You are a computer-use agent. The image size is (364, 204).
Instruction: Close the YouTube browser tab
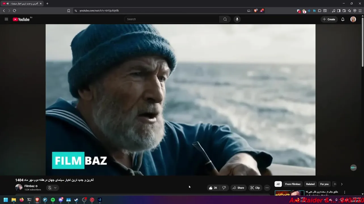pyautogui.click(x=41, y=4)
